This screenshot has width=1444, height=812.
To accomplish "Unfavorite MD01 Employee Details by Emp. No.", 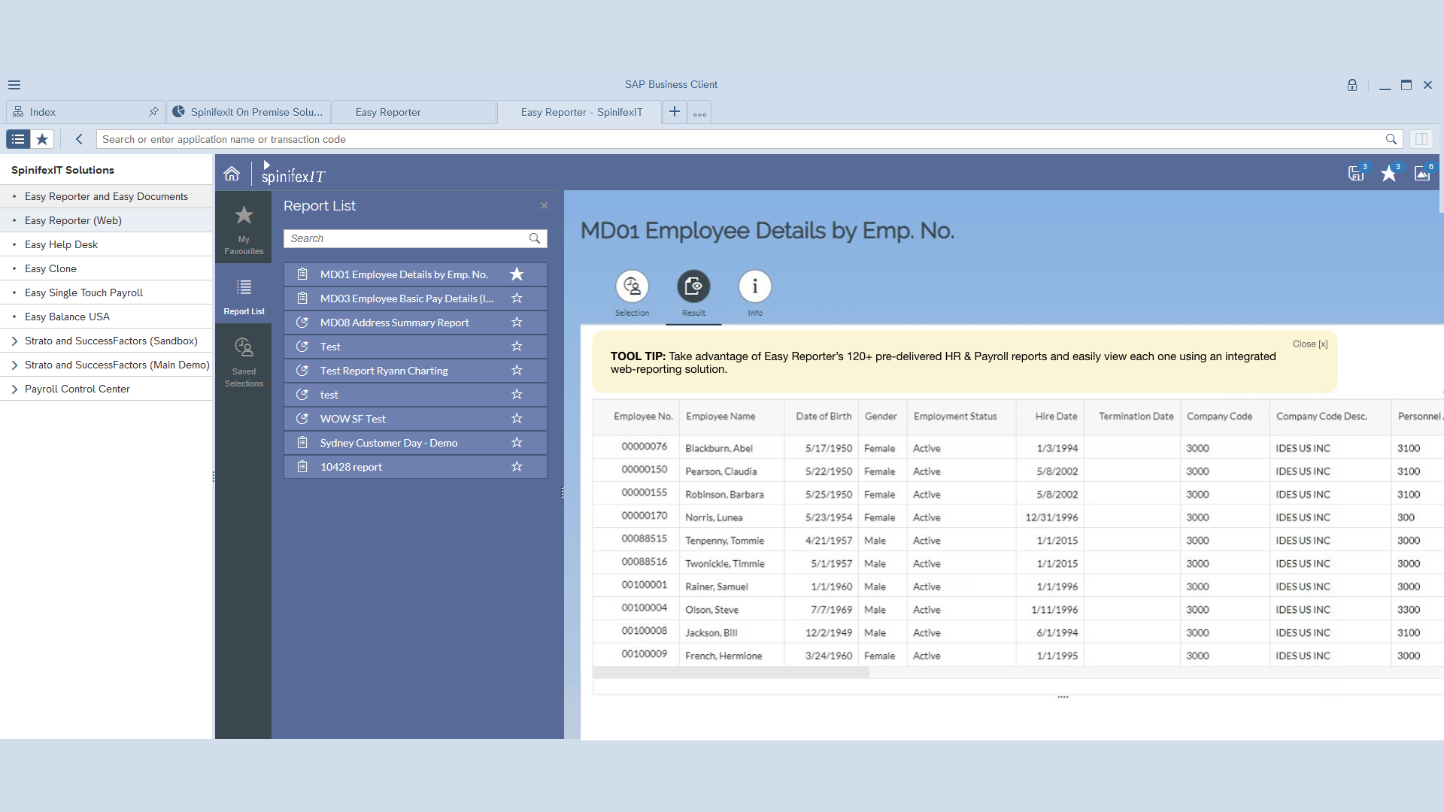I will tap(517, 274).
